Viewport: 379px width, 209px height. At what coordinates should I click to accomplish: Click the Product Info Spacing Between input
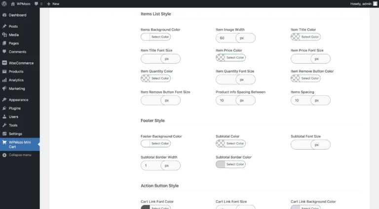(x=226, y=100)
